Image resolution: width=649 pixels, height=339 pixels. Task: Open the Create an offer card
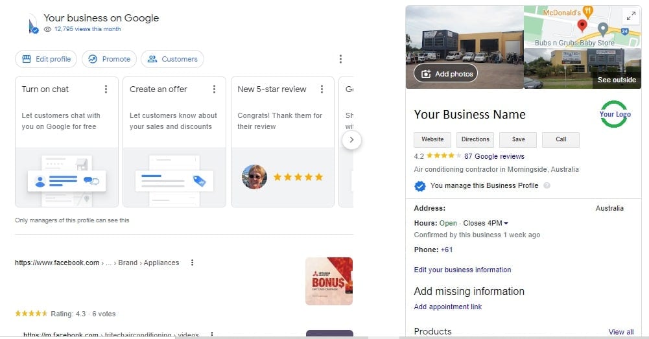(x=174, y=142)
